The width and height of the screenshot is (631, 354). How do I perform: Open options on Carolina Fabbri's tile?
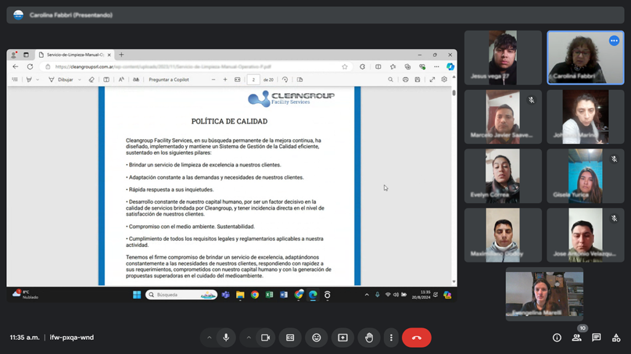(x=614, y=41)
